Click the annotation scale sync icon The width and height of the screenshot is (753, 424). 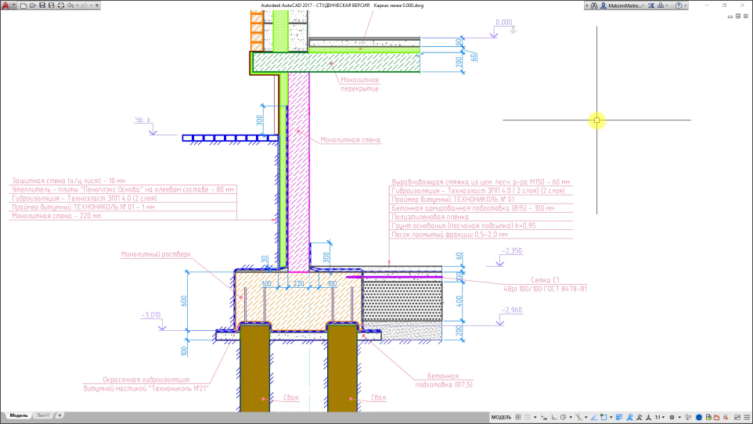tap(648, 417)
